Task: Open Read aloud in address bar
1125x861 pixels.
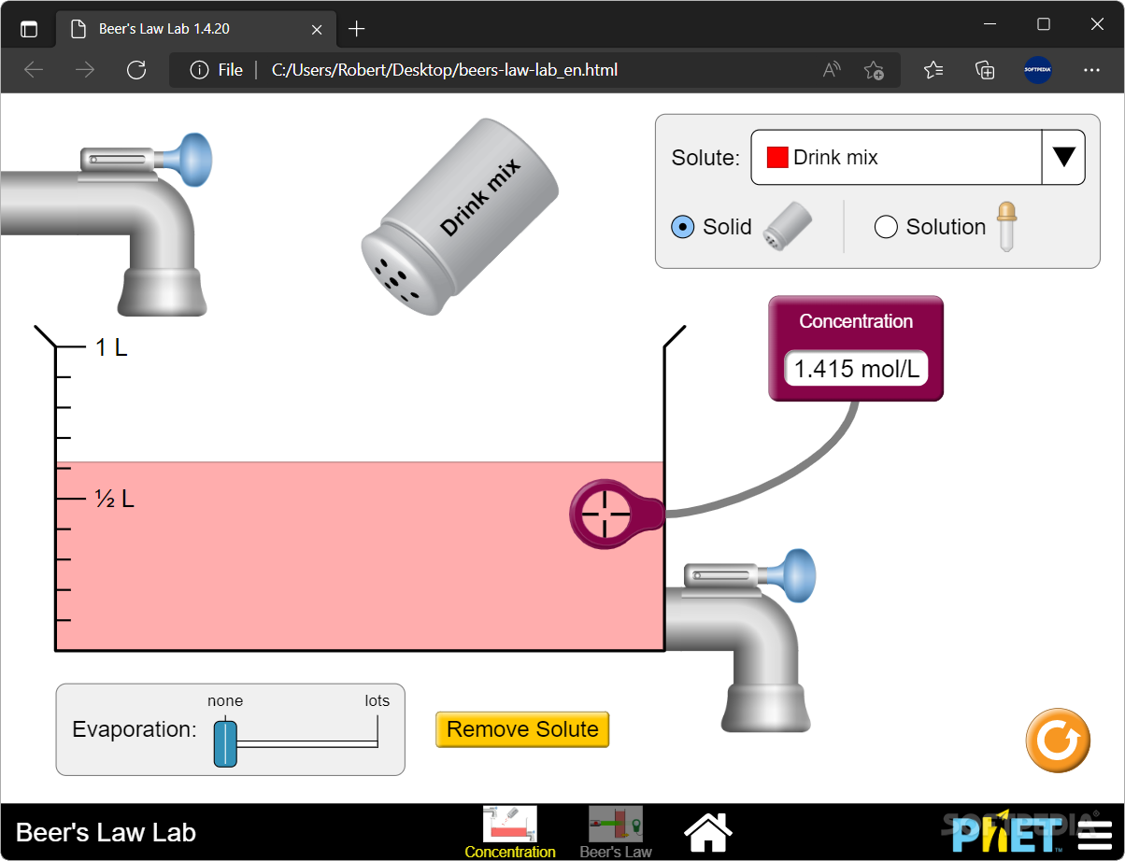Action: pos(832,70)
